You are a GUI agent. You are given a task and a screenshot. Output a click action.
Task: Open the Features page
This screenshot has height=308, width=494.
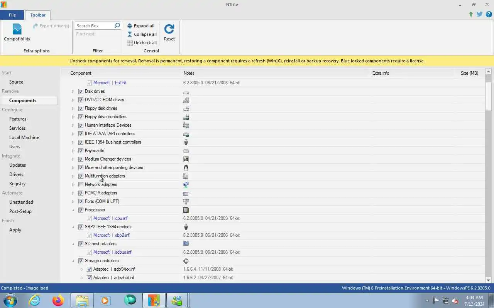18,119
